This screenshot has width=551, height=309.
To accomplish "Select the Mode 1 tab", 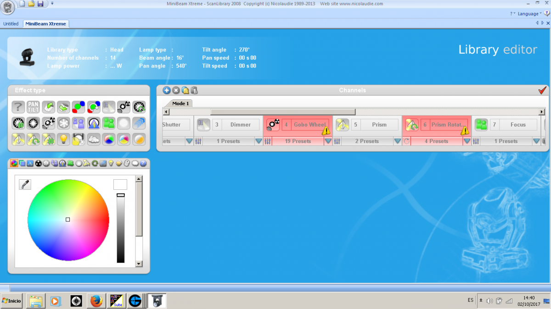I will [x=180, y=104].
